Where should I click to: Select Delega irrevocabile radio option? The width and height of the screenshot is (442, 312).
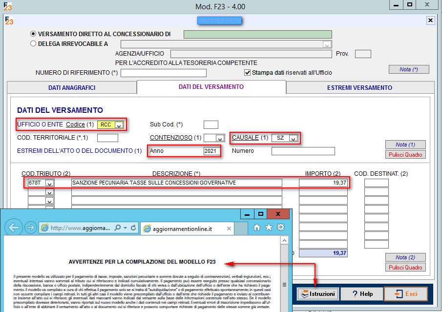pos(33,43)
